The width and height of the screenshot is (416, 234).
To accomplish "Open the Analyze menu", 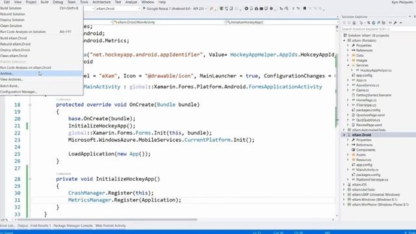I will pos(131,2).
